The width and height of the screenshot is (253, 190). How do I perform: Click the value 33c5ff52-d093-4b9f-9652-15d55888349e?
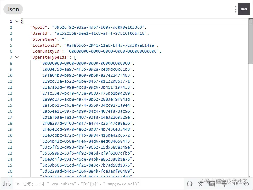pyautogui.click(x=86, y=147)
